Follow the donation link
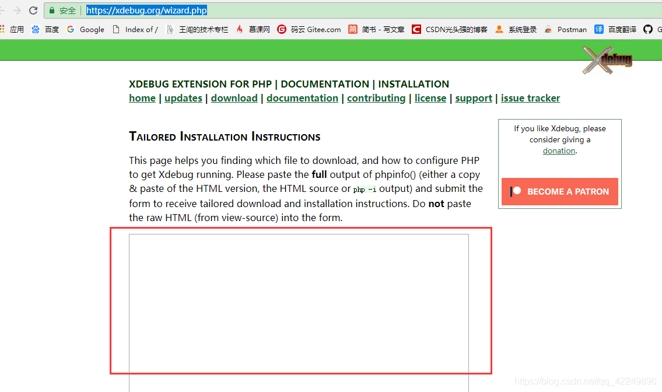The width and height of the screenshot is (662, 392). (559, 151)
